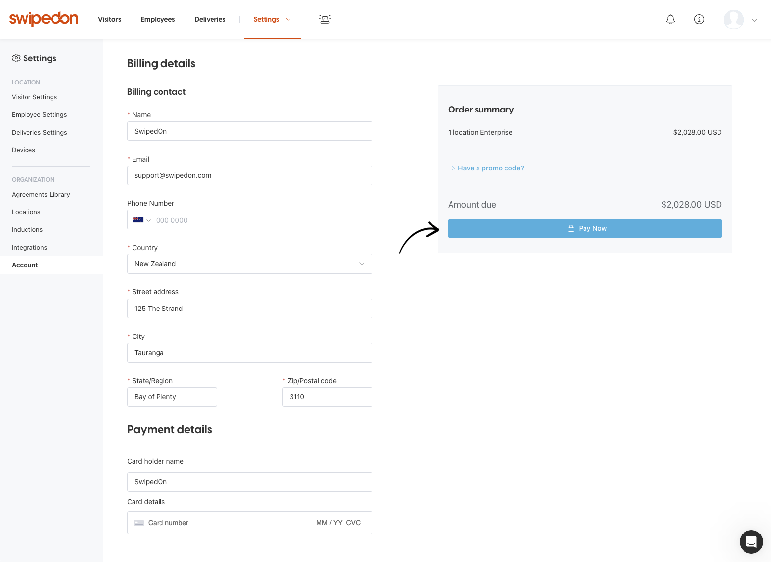Focus the City field
This screenshot has width=771, height=562.
(x=250, y=353)
